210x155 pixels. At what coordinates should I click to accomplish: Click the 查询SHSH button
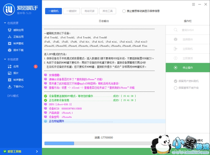point(188,30)
